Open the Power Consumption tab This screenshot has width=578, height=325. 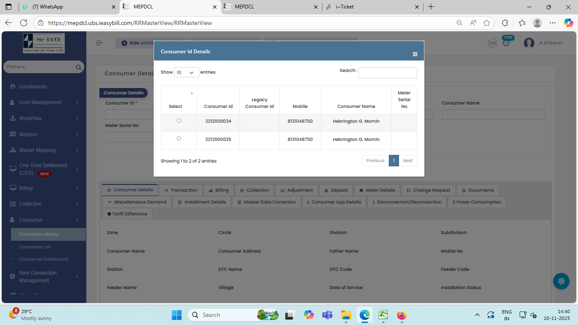tap(477, 202)
